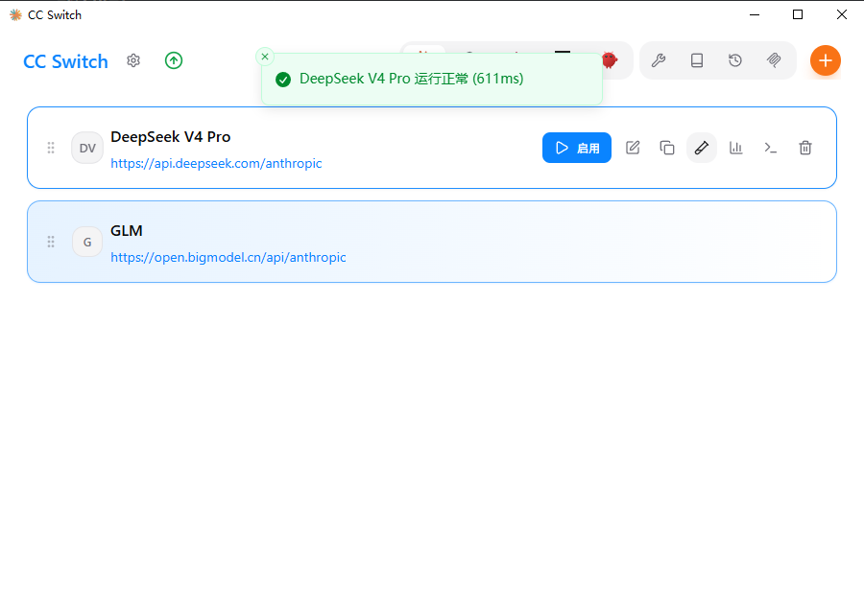
Task: Click the paperclip icon in top toolbar
Action: 774,60
